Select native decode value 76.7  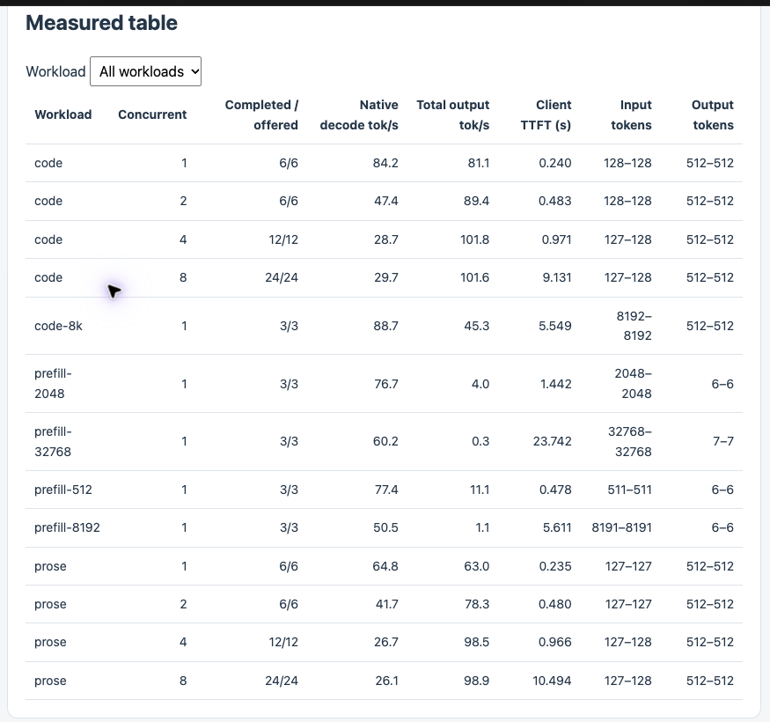point(386,384)
